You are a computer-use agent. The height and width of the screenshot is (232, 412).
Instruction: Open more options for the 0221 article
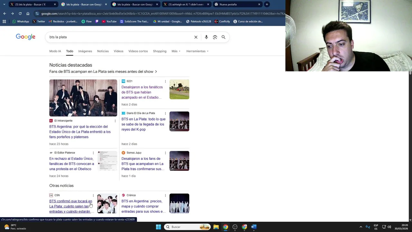point(165,82)
